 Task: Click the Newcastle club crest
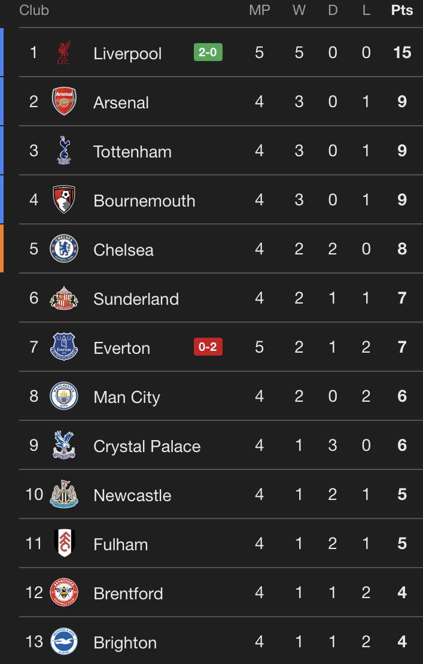pos(63,495)
